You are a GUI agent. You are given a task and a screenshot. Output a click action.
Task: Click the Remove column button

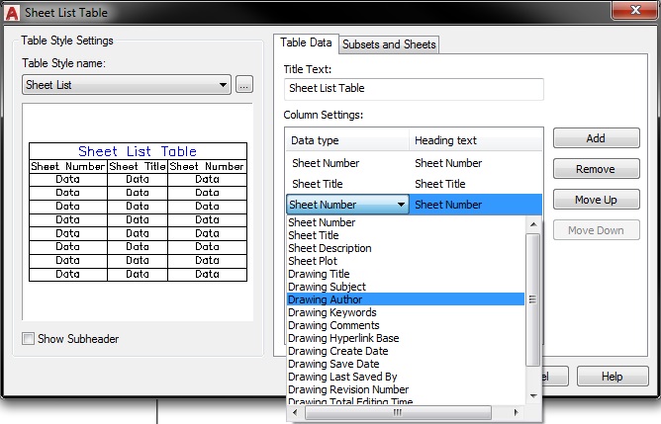click(x=595, y=169)
